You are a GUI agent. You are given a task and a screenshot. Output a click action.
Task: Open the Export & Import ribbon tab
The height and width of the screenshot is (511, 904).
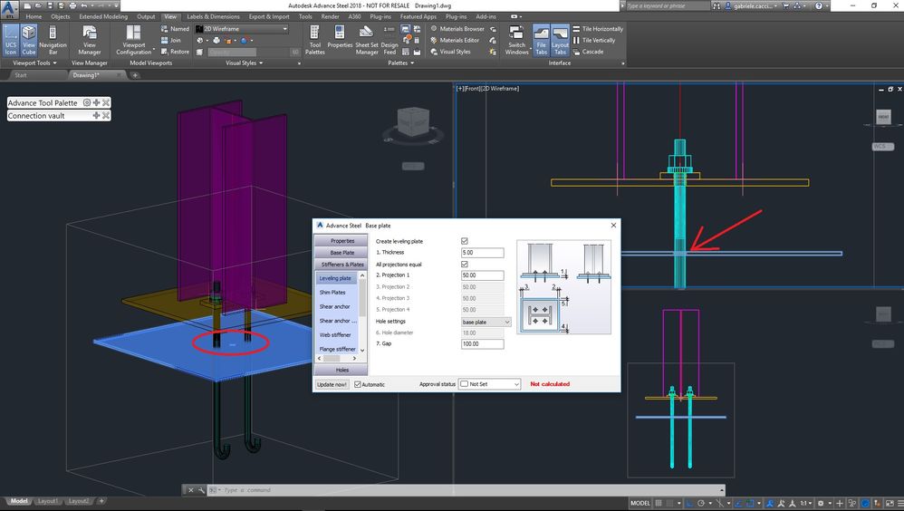tap(269, 16)
